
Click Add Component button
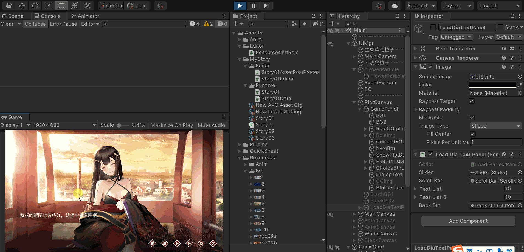pos(468,221)
